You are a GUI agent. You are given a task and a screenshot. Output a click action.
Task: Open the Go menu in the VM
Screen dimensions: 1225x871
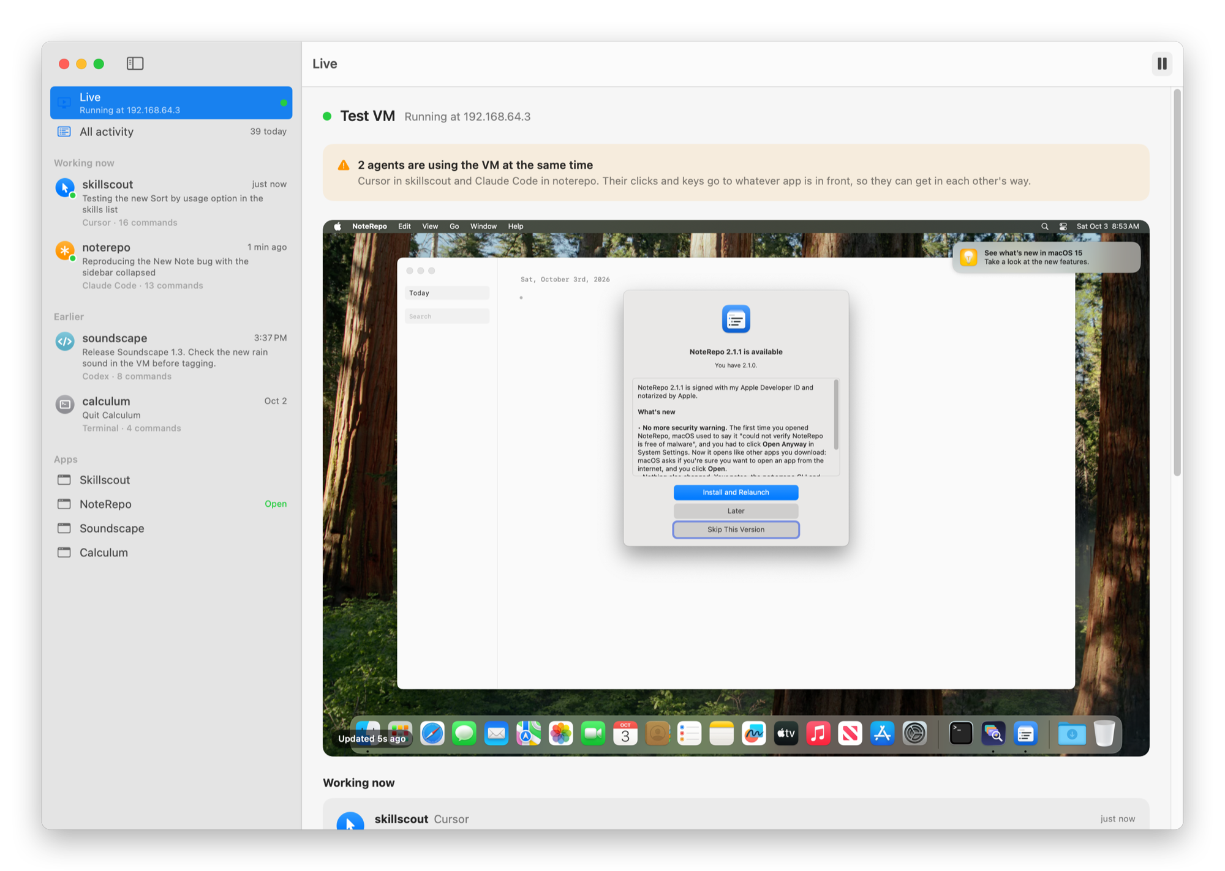[454, 226]
